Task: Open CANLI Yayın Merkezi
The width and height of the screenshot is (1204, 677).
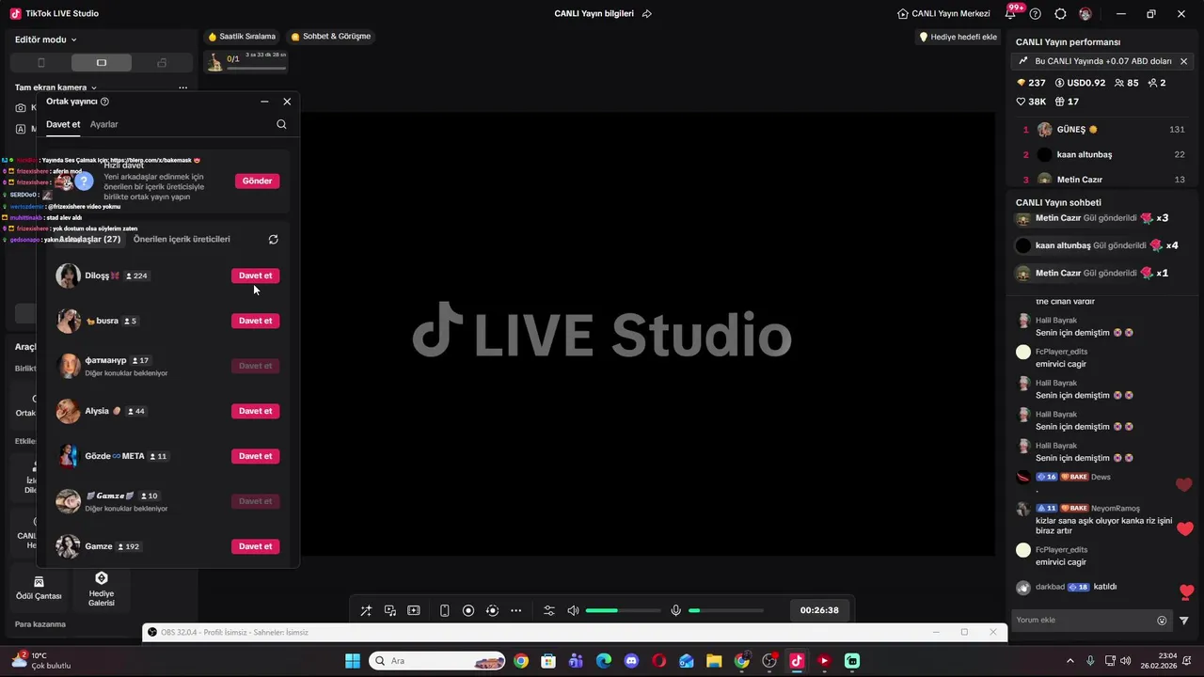Action: [x=943, y=14]
